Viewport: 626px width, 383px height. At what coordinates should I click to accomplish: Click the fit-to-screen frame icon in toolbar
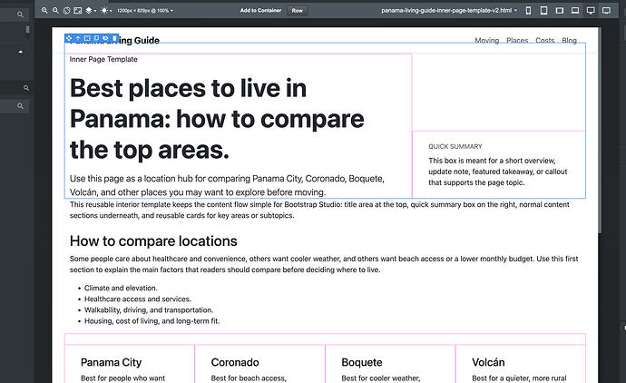[78, 10]
